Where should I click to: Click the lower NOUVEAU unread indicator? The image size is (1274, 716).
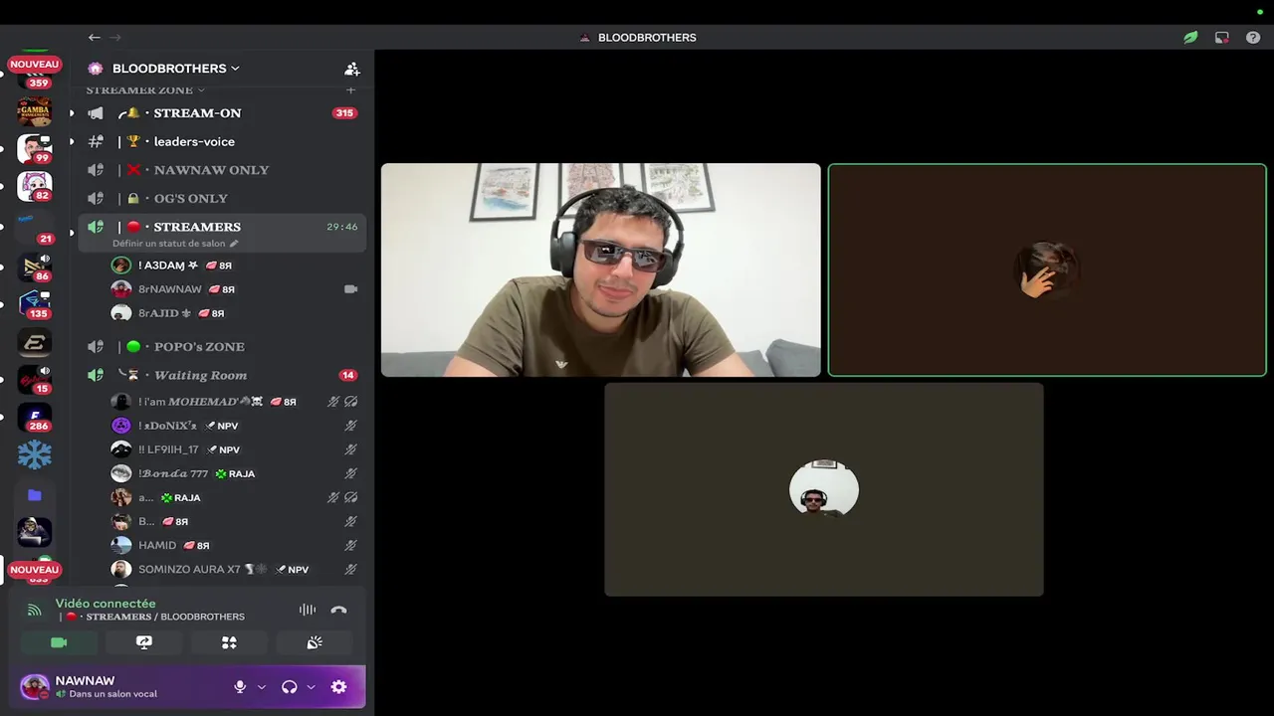[x=35, y=570]
